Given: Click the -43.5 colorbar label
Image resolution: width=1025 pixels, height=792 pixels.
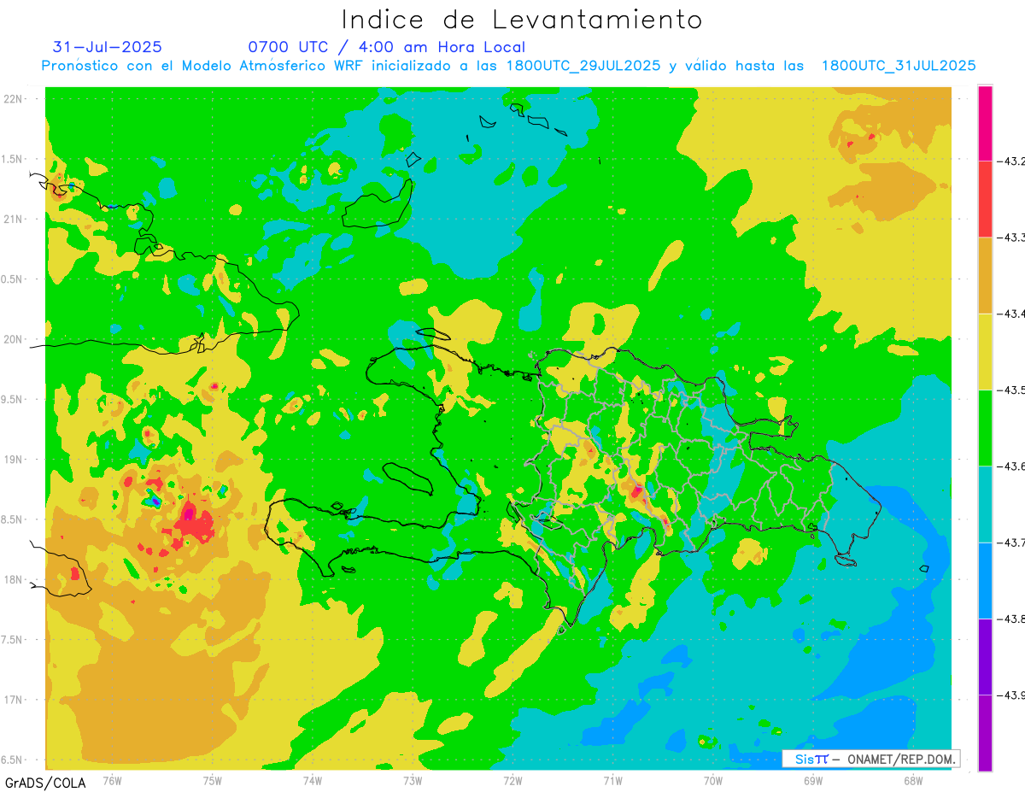Looking at the screenshot, I should click(x=1012, y=390).
